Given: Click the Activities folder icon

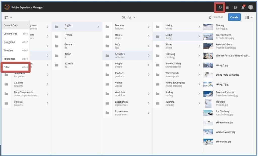Looking at the screenshot, I should (x=107, y=55).
